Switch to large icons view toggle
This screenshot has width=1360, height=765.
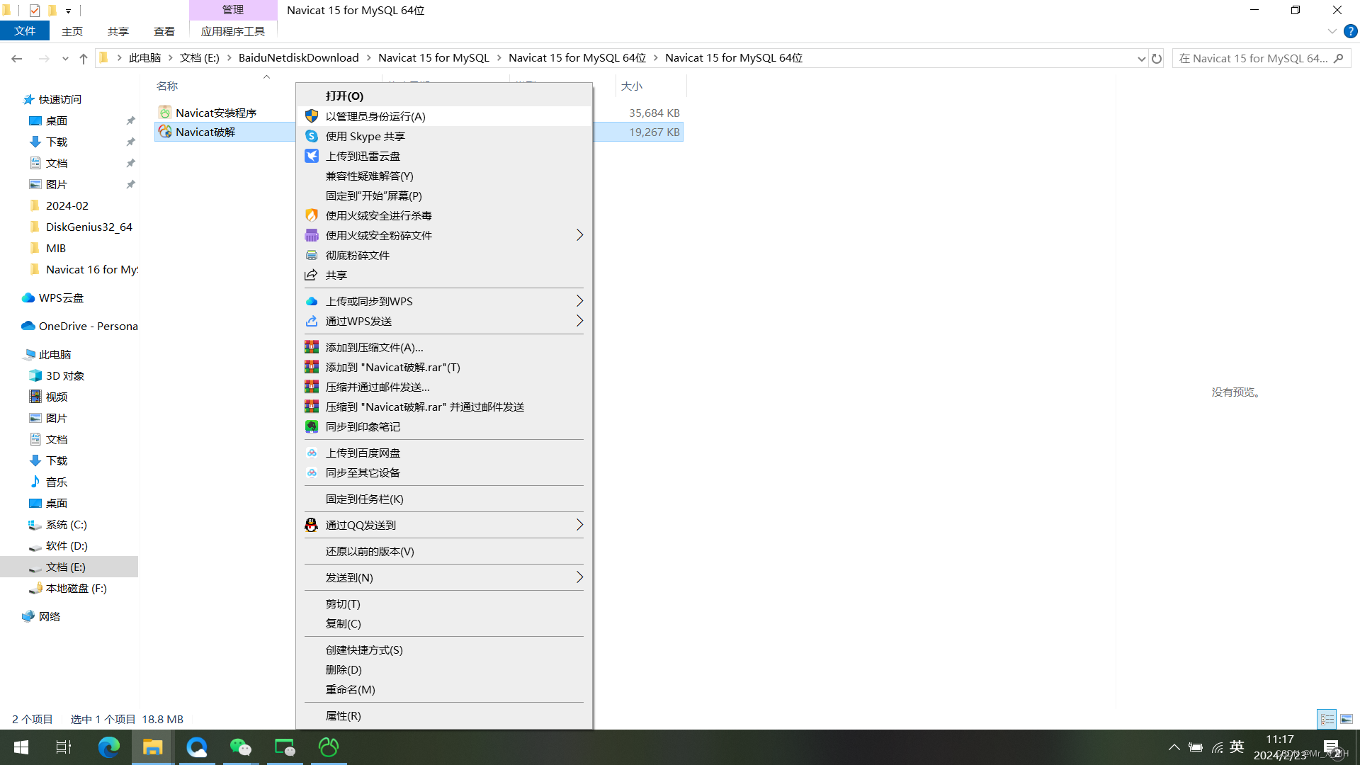pos(1347,719)
